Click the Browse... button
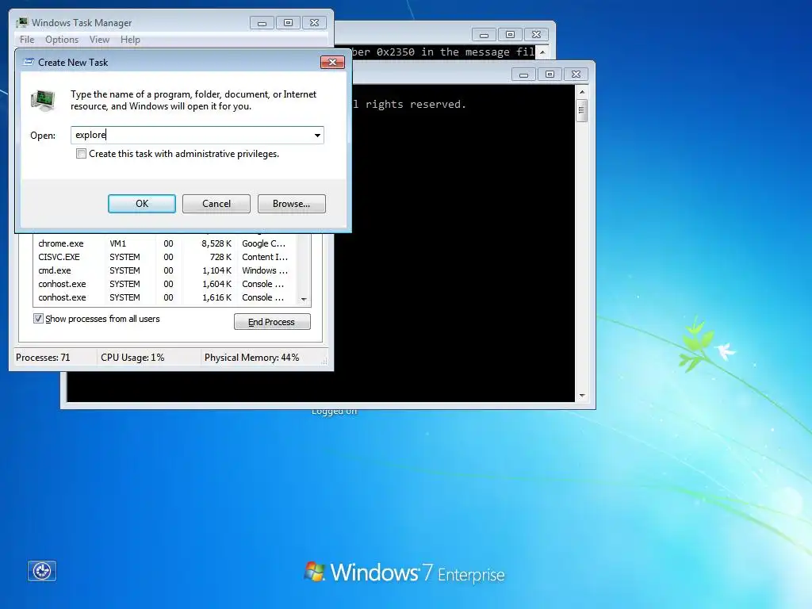 tap(292, 204)
